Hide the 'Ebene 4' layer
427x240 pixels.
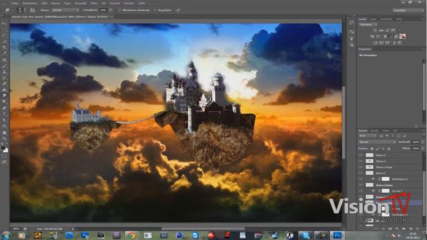[x=360, y=155]
